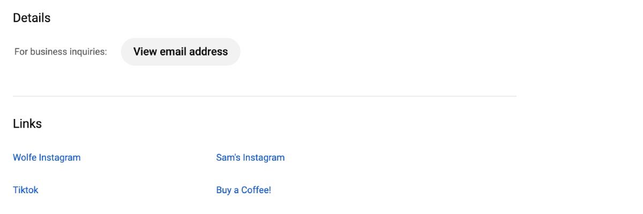Viewport: 643px width, 214px height.
Task: Click the Details section heading
Action: click(32, 18)
